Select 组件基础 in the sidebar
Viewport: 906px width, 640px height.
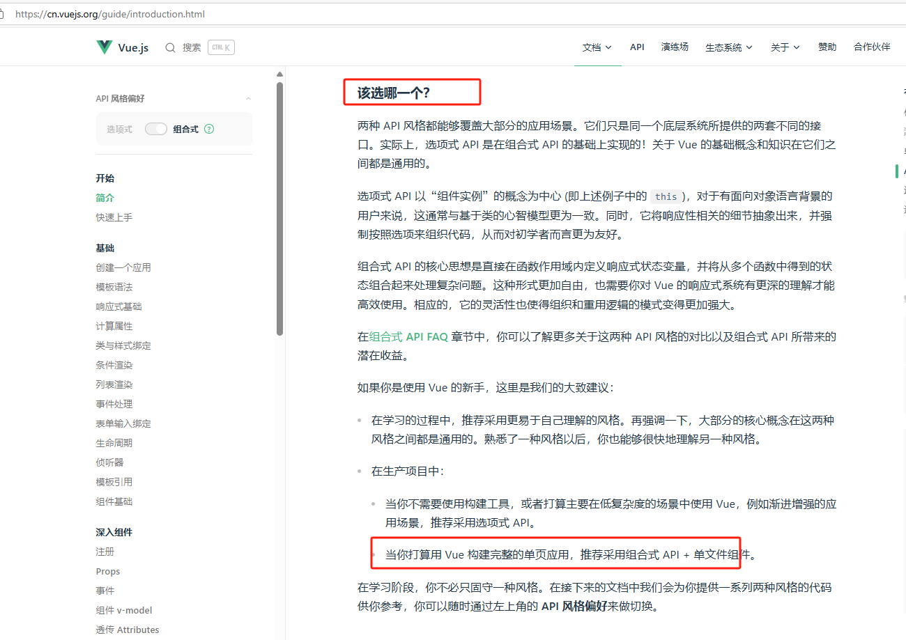(x=114, y=501)
